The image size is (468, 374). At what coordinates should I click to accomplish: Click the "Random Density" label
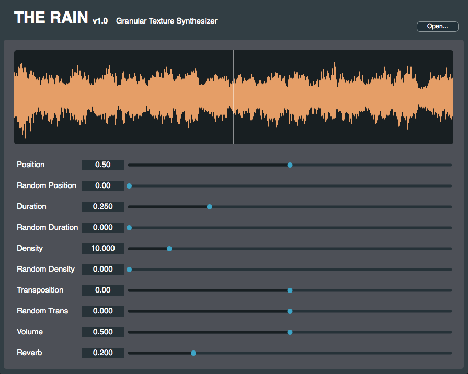[x=45, y=269]
